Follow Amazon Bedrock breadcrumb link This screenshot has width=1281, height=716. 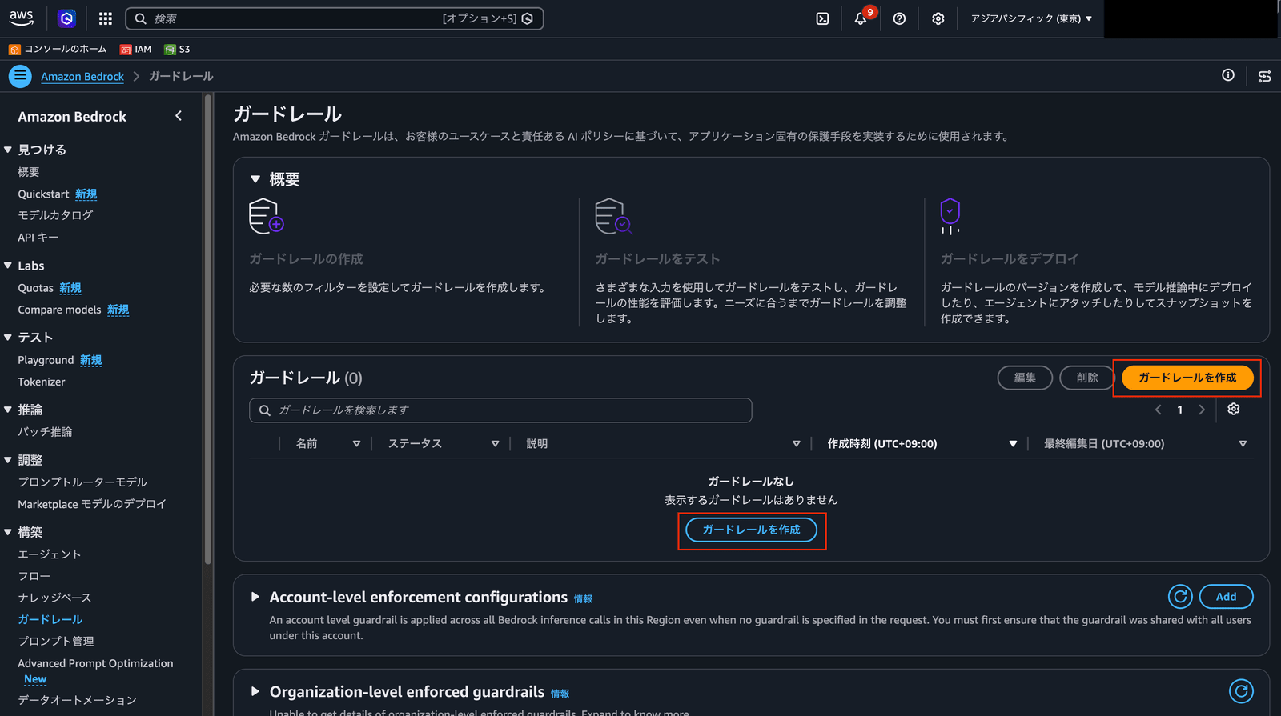82,76
